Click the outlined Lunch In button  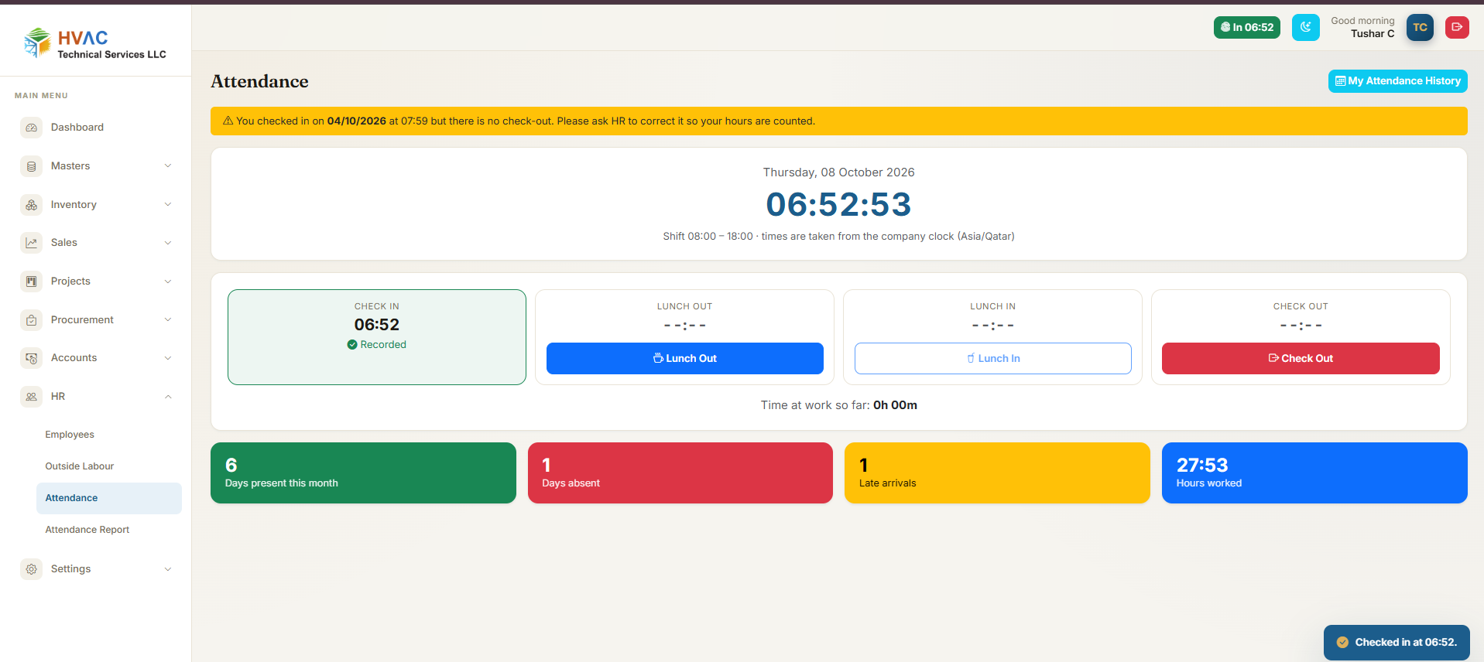pyautogui.click(x=993, y=358)
